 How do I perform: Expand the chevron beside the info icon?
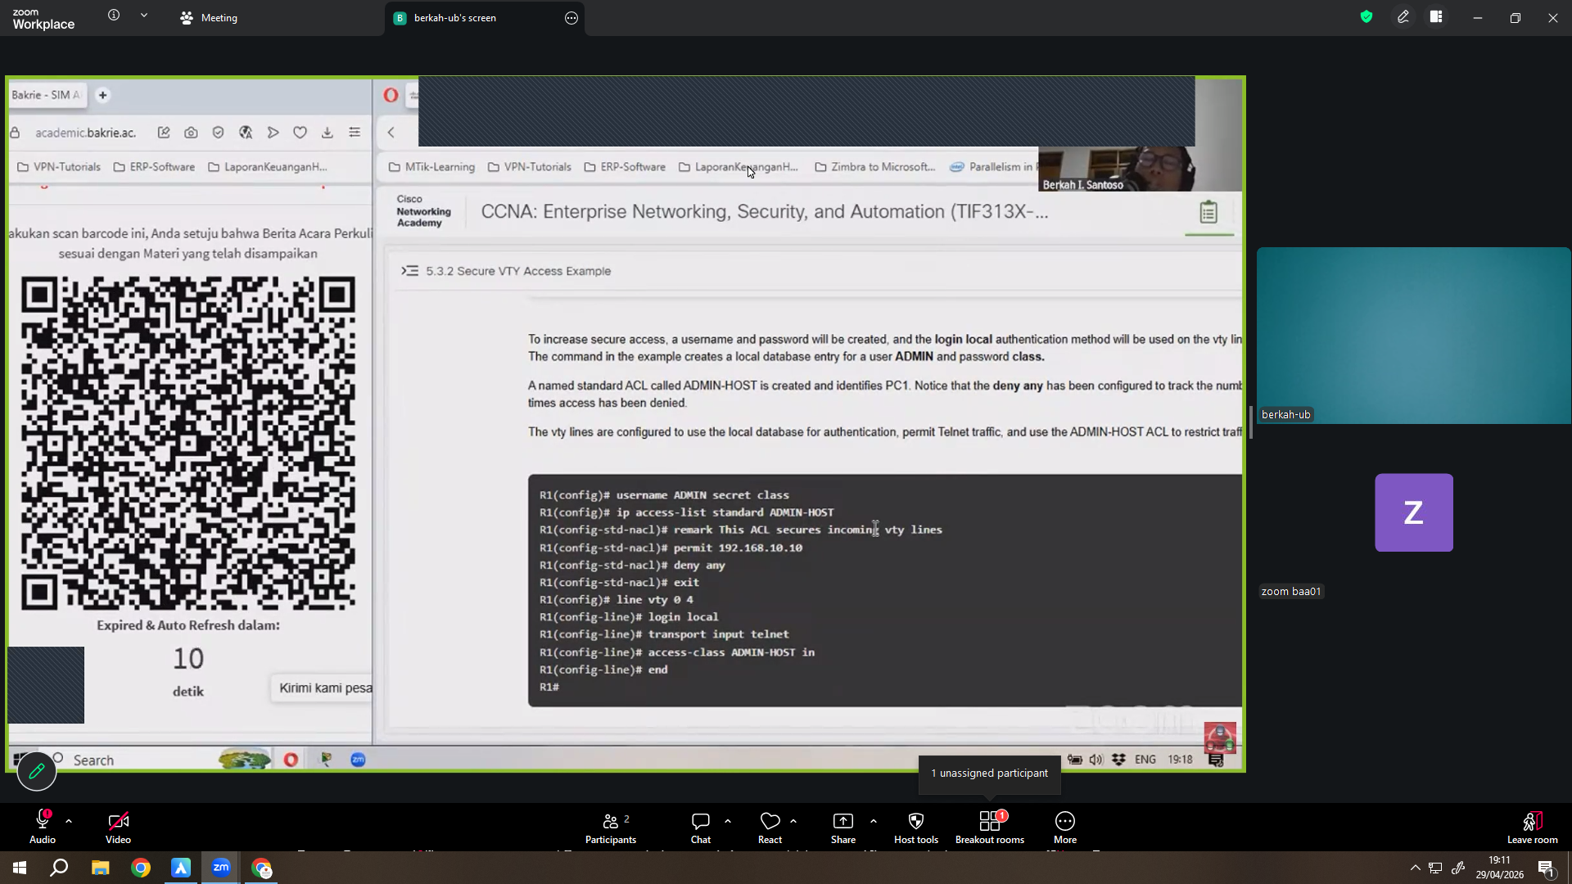pyautogui.click(x=144, y=16)
